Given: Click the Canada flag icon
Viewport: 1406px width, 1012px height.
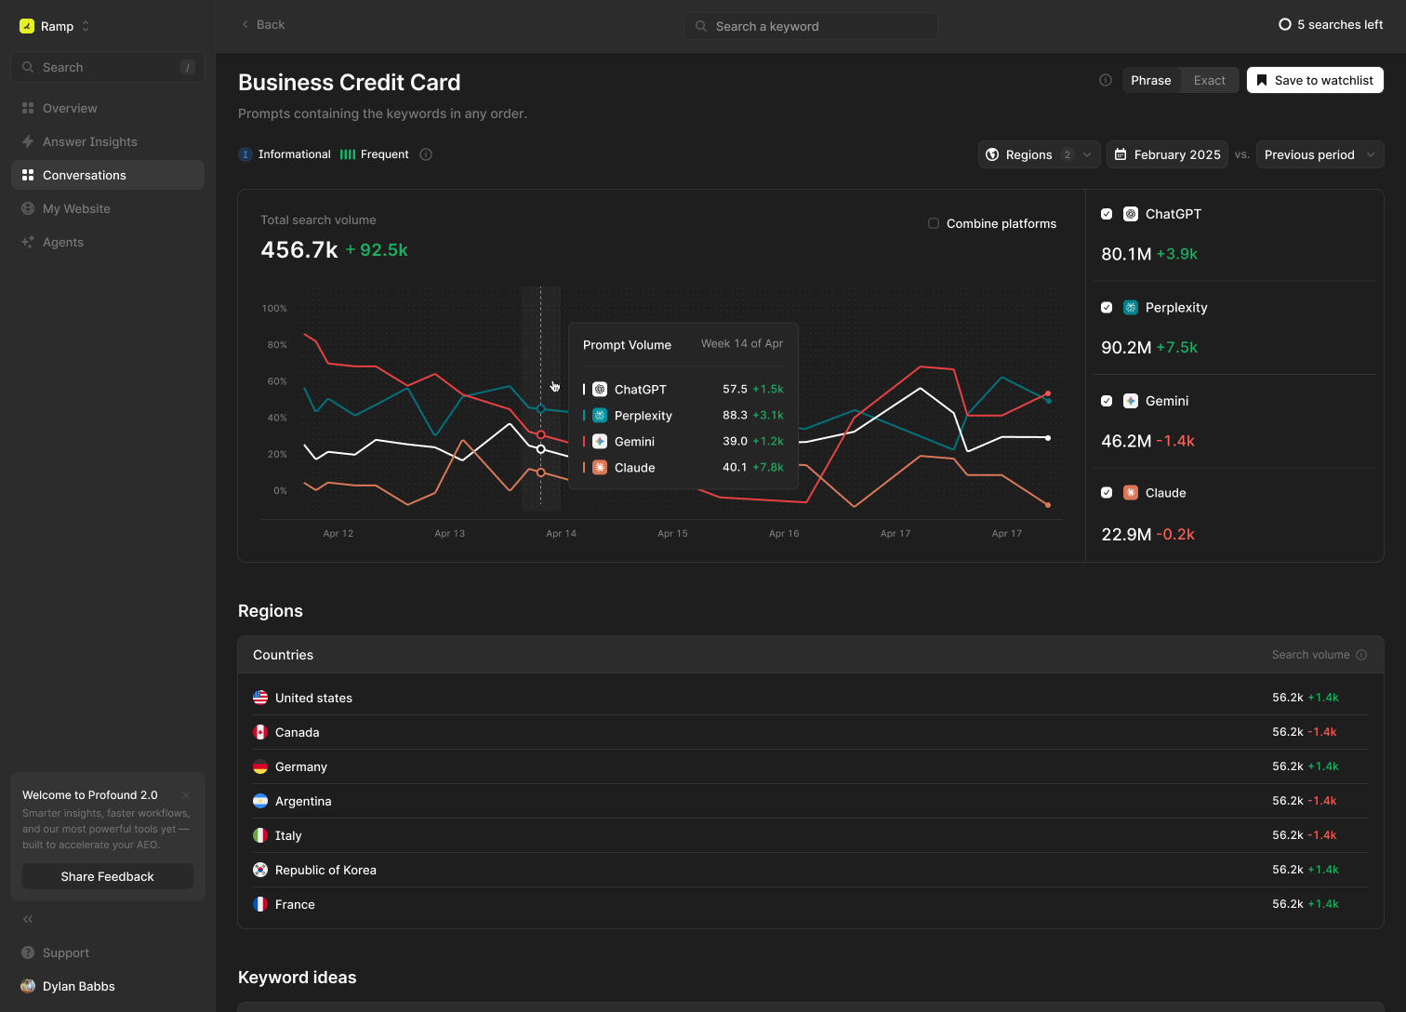Looking at the screenshot, I should tap(260, 732).
